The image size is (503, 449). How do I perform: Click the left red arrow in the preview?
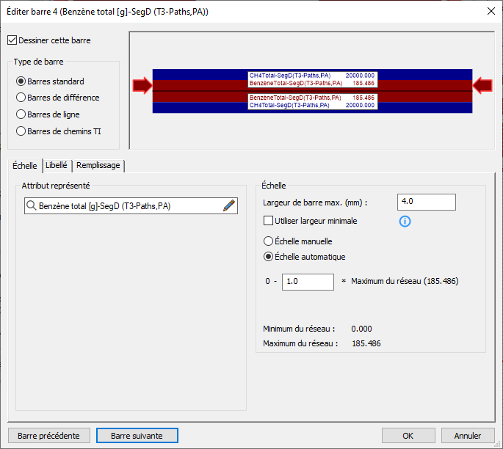coord(142,86)
